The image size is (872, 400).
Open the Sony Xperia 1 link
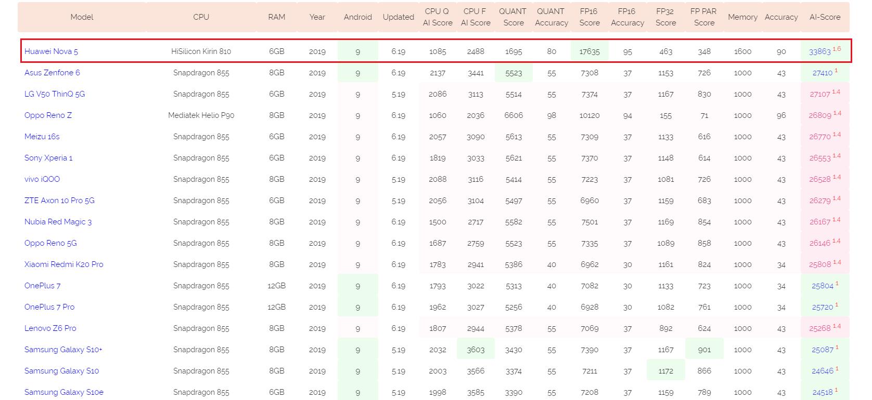click(48, 158)
